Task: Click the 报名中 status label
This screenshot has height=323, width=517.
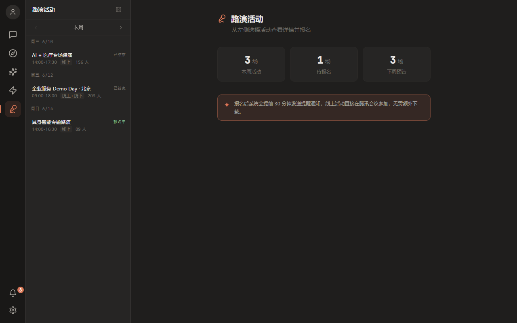Action: click(x=120, y=122)
